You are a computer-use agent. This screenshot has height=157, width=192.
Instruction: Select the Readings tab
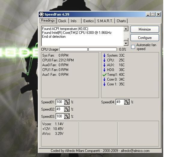tap(48, 21)
